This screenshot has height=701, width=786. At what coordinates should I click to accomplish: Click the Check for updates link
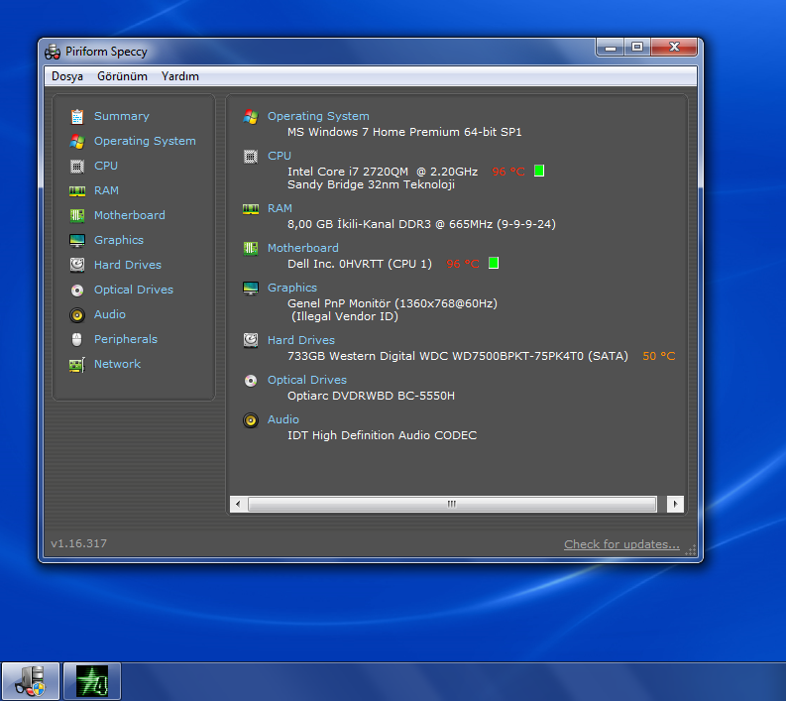pyautogui.click(x=621, y=544)
